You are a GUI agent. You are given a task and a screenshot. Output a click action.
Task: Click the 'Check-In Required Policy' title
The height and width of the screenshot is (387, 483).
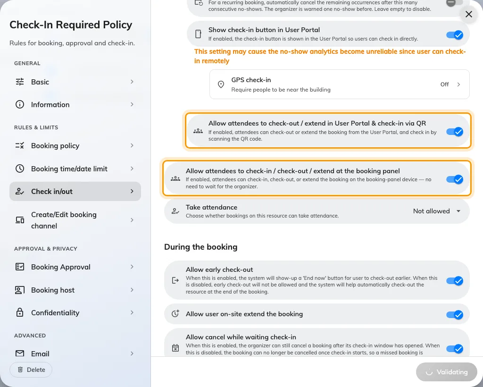[71, 25]
